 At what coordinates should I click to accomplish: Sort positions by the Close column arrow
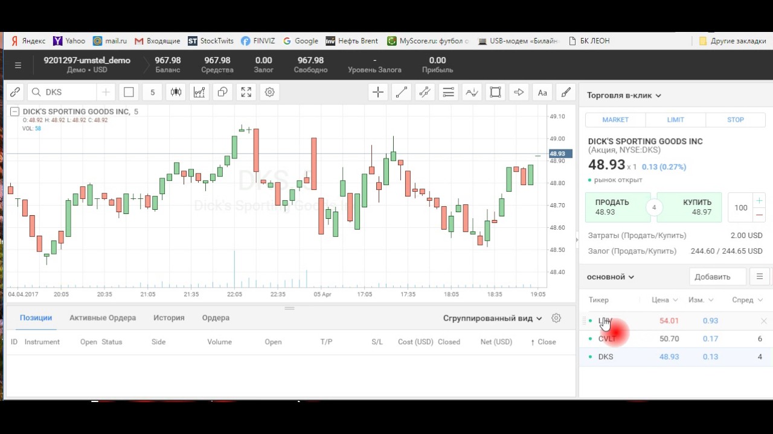(x=543, y=342)
